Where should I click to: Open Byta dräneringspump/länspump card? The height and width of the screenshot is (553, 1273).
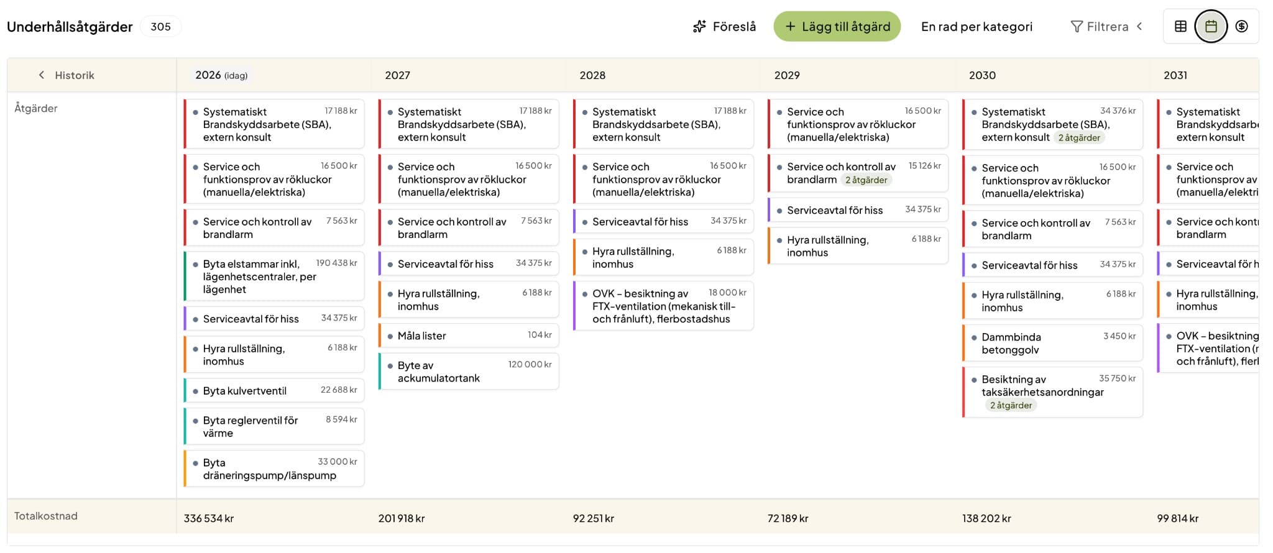coord(274,469)
